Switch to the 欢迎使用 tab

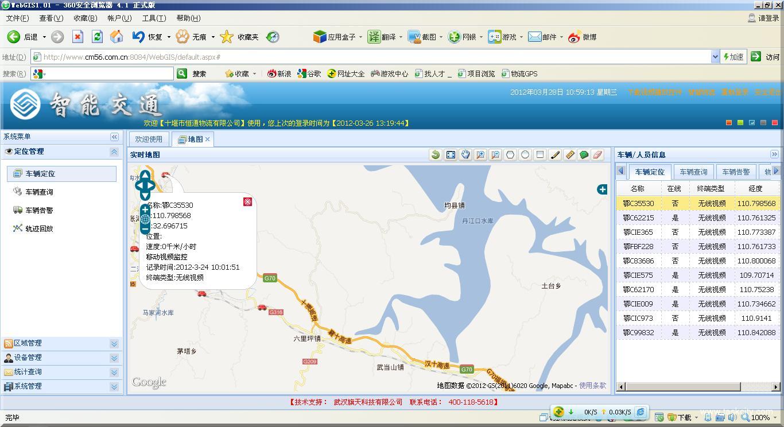[149, 139]
